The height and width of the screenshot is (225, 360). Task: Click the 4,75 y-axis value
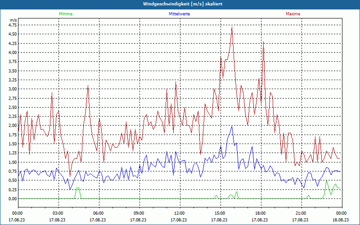[13, 25]
